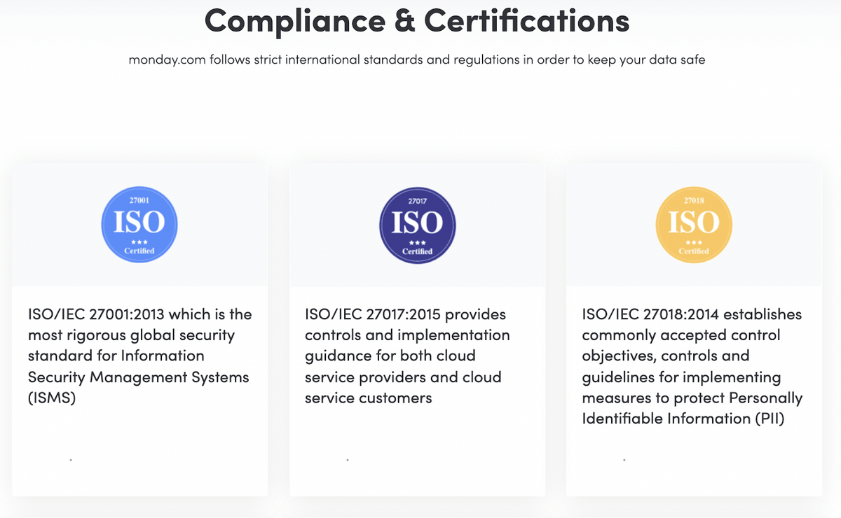
Task: Click the "27017" number atop the navy badge
Action: point(417,200)
